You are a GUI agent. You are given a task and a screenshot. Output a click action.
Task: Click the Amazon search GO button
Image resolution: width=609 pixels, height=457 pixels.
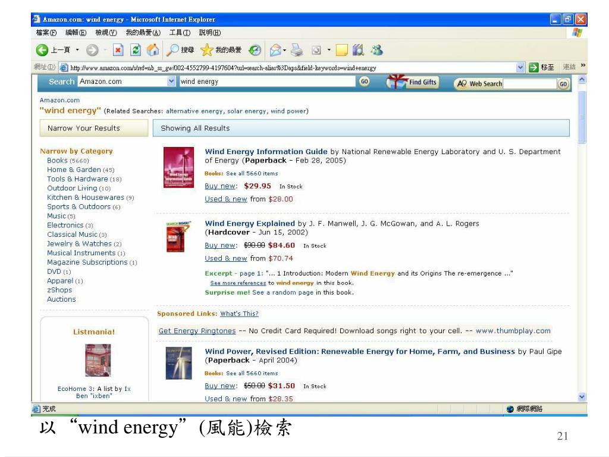[365, 81]
